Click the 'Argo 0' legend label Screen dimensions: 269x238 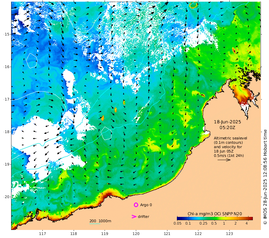pos(146,205)
